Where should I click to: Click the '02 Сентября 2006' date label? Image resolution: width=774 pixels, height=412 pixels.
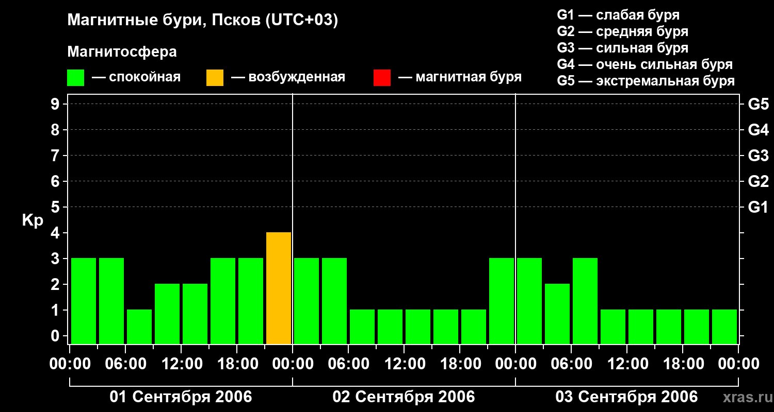click(x=404, y=397)
